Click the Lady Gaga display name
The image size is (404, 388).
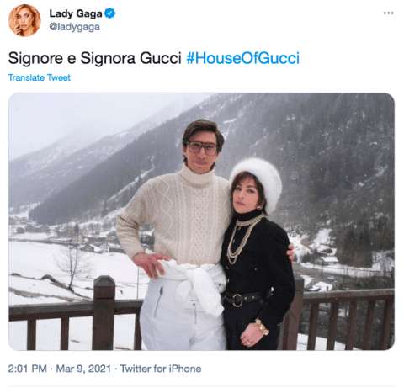point(76,13)
